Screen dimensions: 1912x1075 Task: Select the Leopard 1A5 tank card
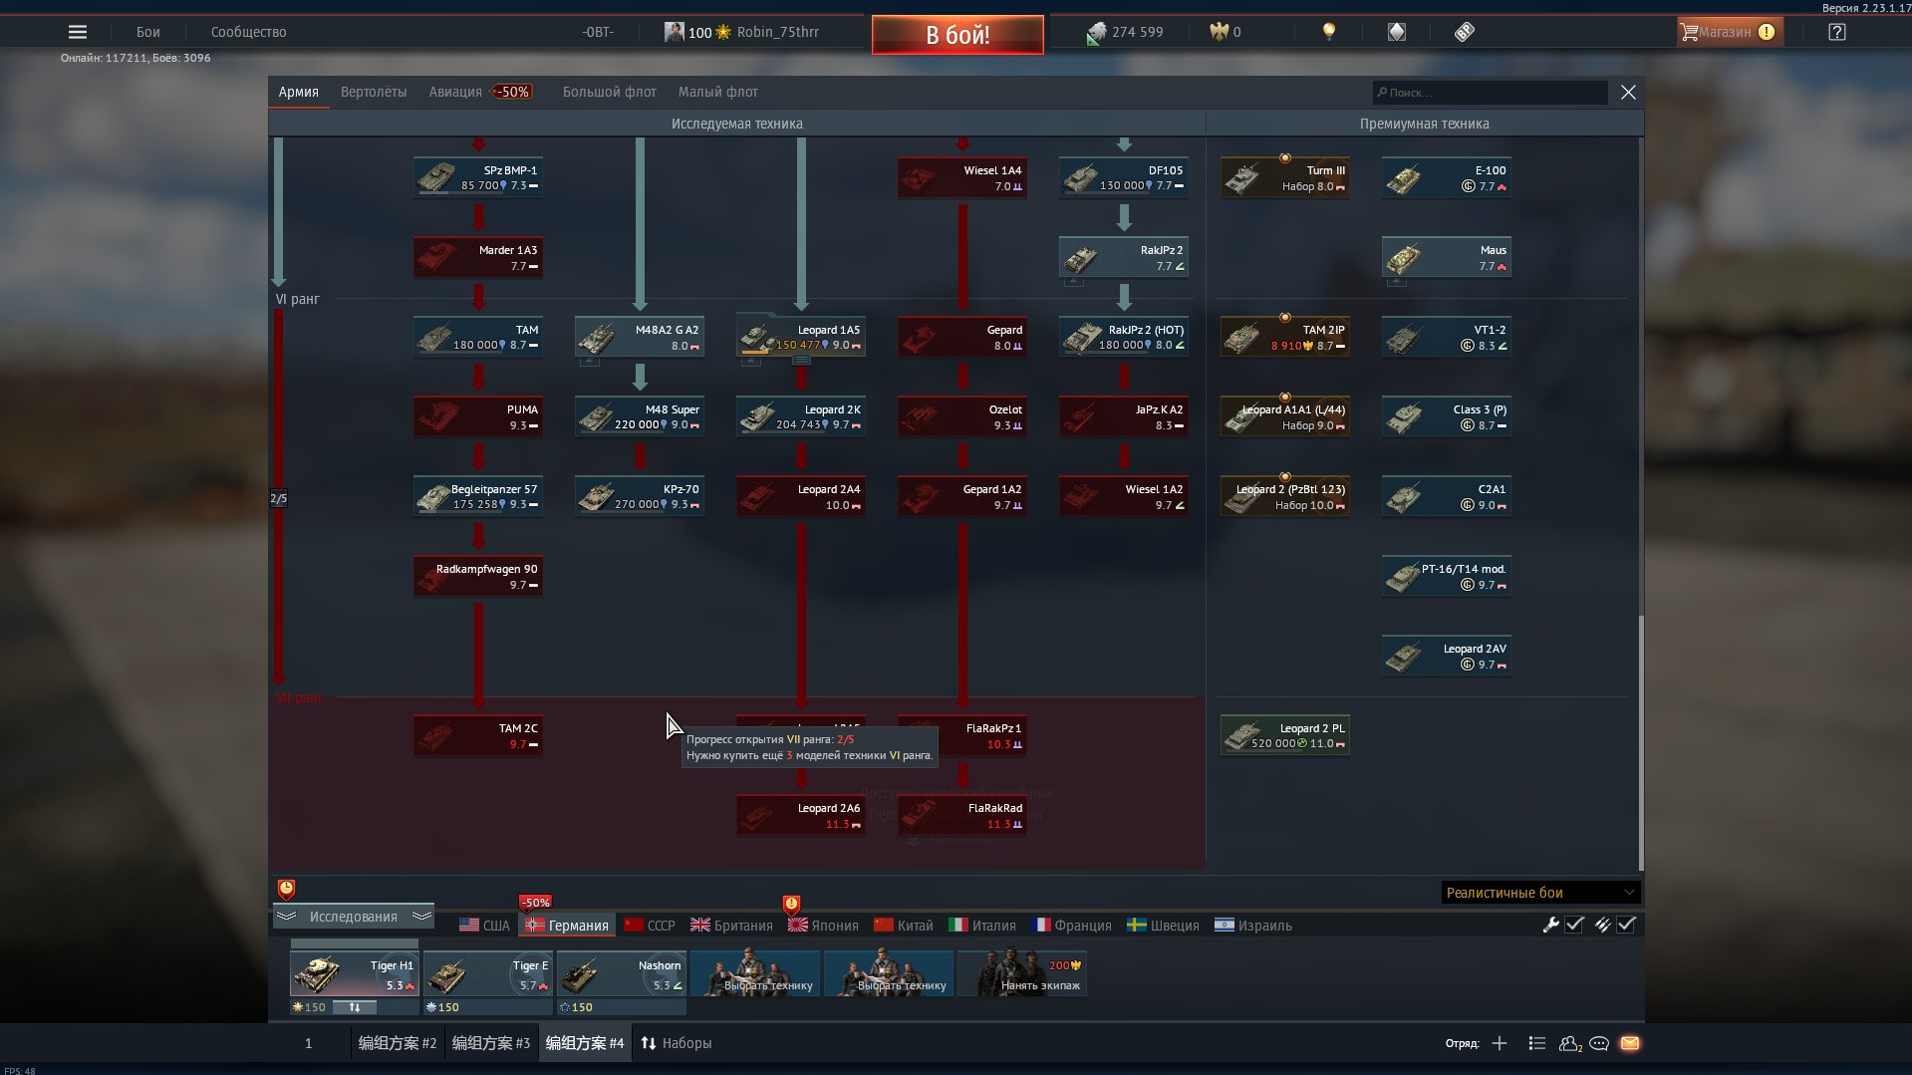pos(801,337)
